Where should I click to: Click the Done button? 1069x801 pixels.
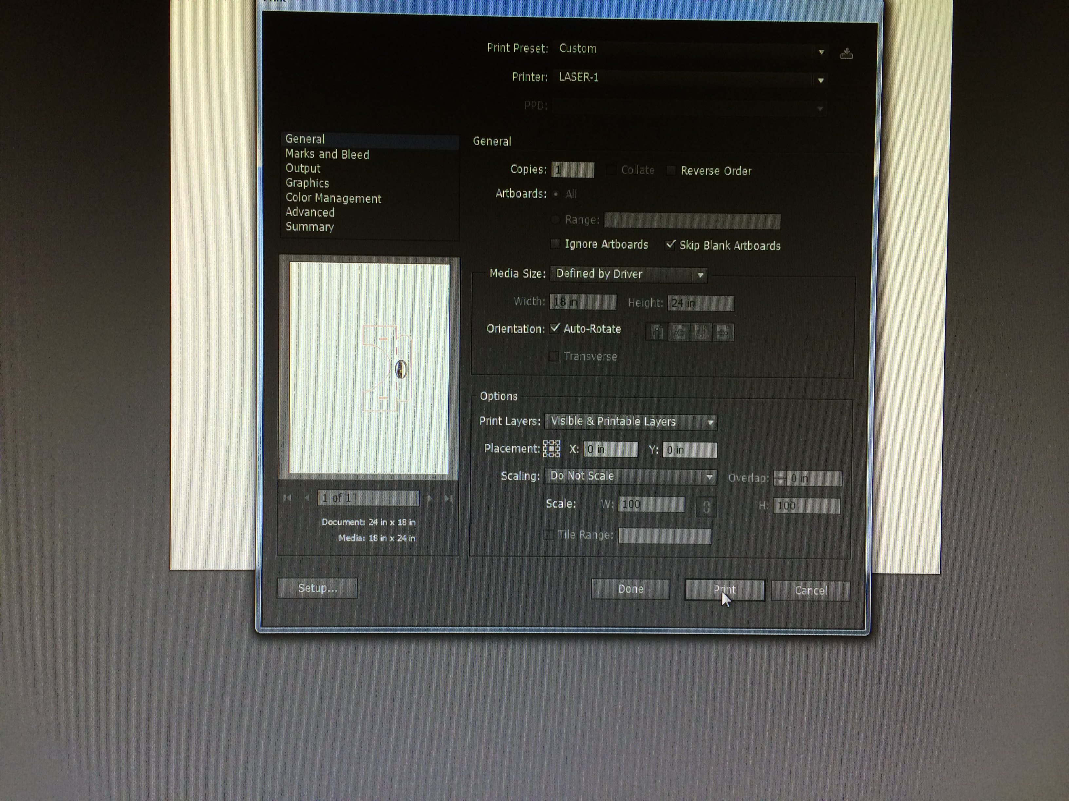(x=631, y=589)
